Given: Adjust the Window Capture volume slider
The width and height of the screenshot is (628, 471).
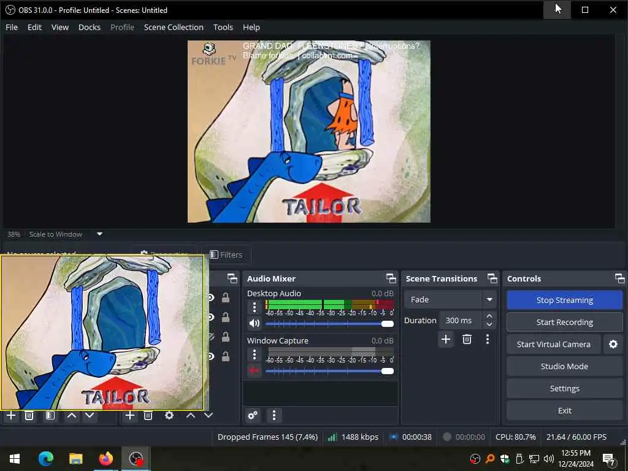Looking at the screenshot, I should [x=329, y=371].
